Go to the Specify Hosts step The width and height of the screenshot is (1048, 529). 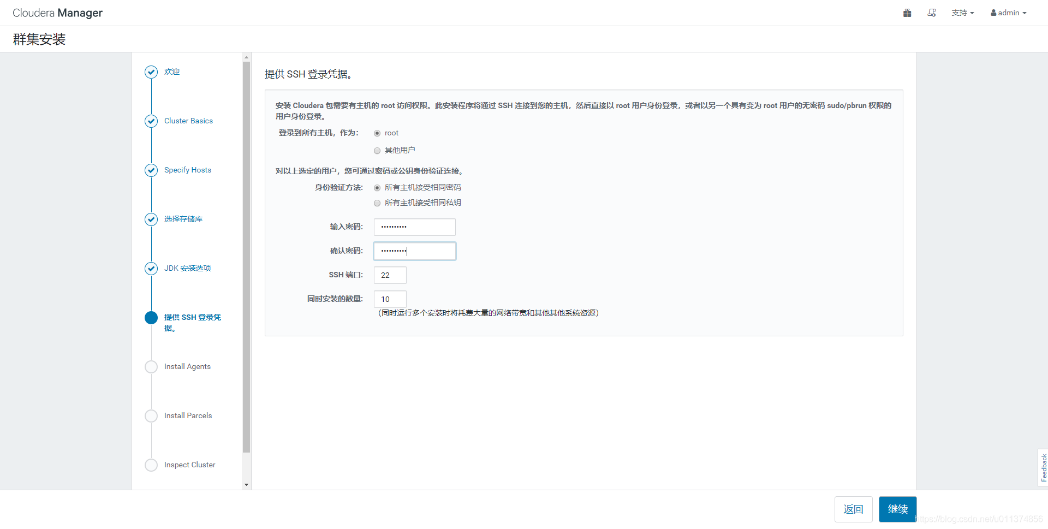(x=188, y=170)
